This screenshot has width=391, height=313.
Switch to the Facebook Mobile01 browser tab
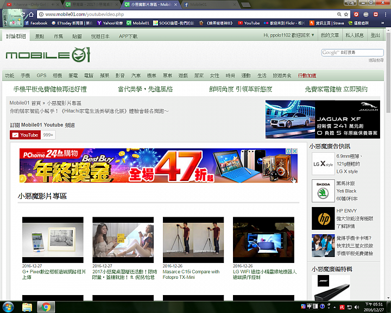point(210,4)
